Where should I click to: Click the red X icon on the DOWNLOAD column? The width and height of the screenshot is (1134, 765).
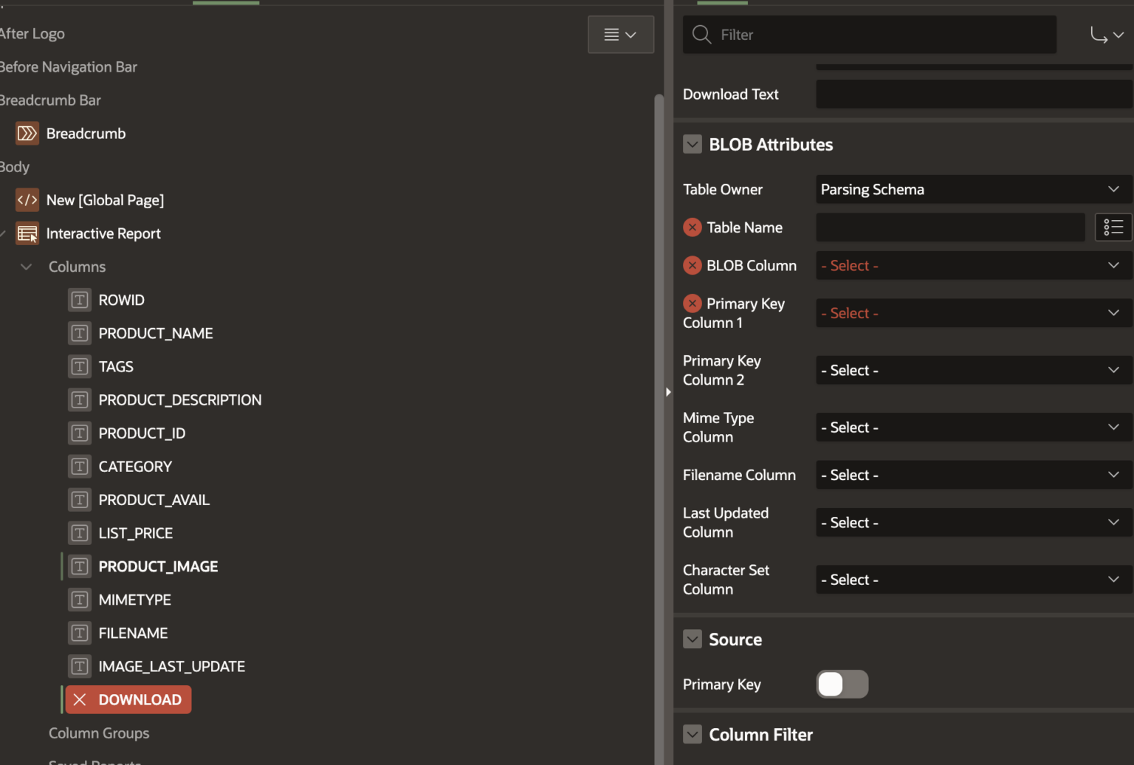coord(79,699)
